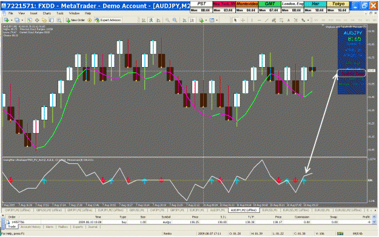Open the View menu
The width and height of the screenshot is (379, 237).
pyautogui.click(x=21, y=13)
